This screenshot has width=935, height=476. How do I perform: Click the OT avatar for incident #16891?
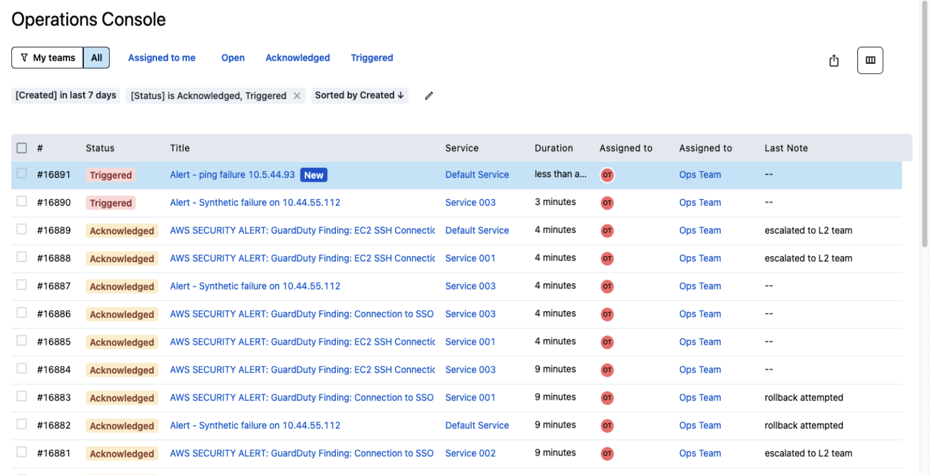(607, 175)
